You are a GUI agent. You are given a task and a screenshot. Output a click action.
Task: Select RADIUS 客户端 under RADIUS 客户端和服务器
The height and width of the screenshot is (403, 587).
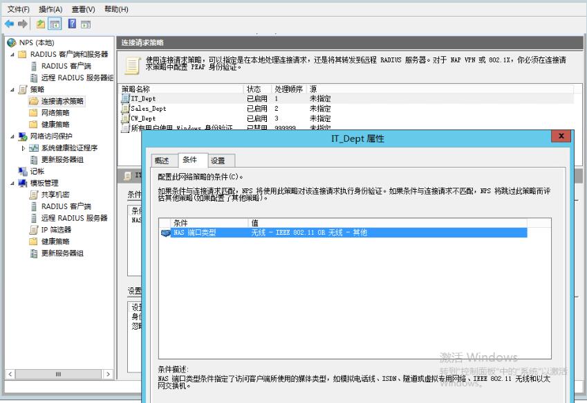click(66, 66)
